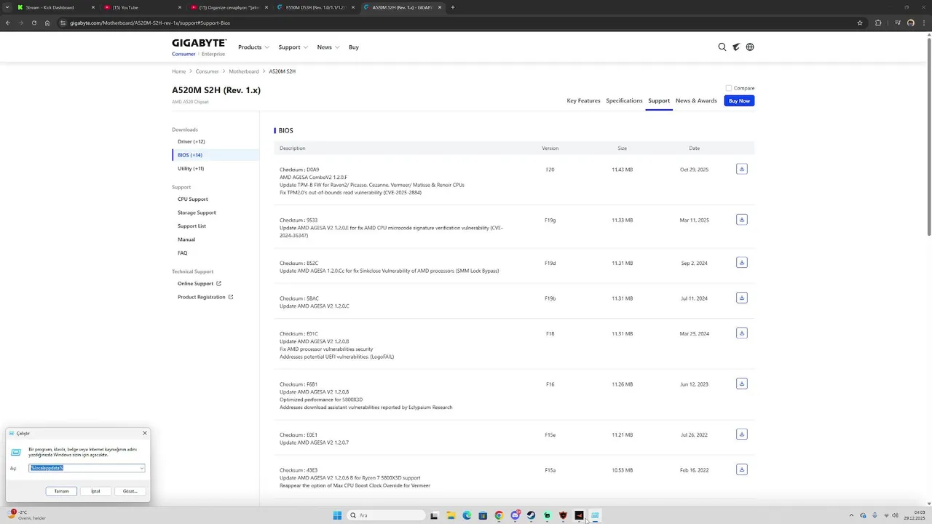
Task: Download BIOS version F16
Action: [741, 384]
